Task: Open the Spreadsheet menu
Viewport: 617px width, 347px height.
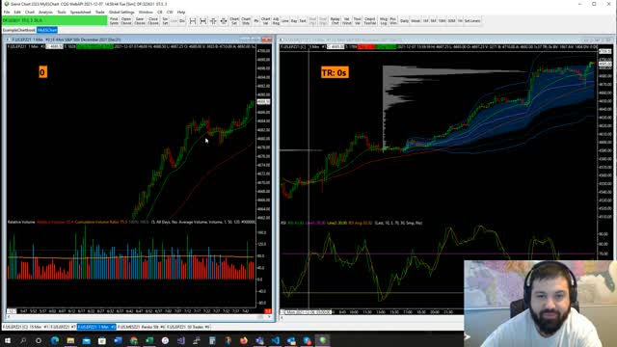Action: click(81, 13)
